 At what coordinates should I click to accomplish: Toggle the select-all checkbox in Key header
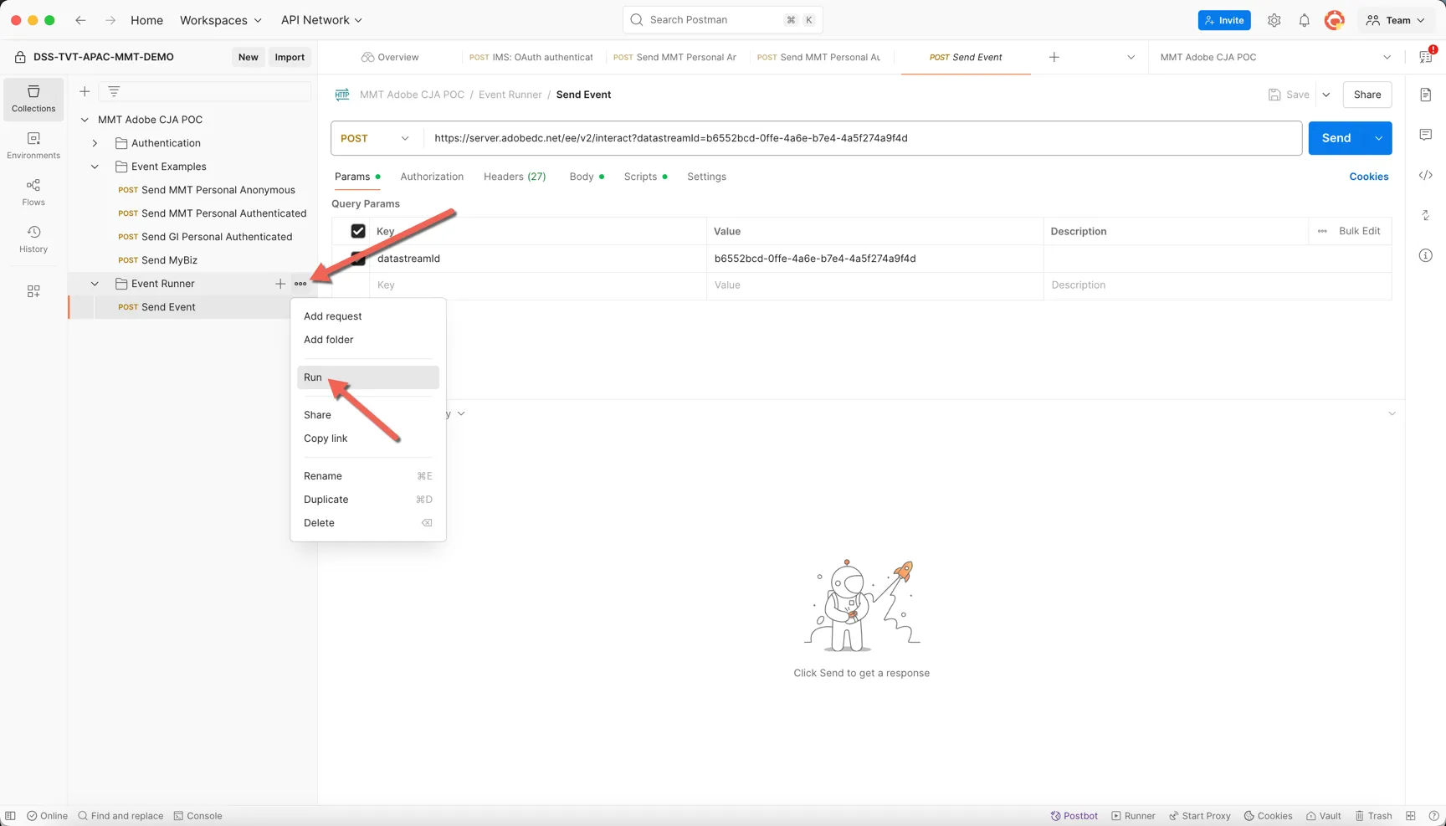pos(358,231)
